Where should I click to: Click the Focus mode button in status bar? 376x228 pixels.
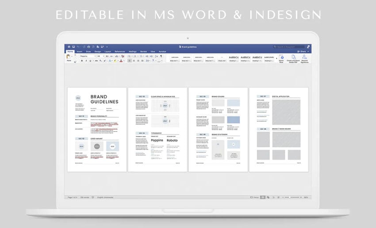[255, 197]
